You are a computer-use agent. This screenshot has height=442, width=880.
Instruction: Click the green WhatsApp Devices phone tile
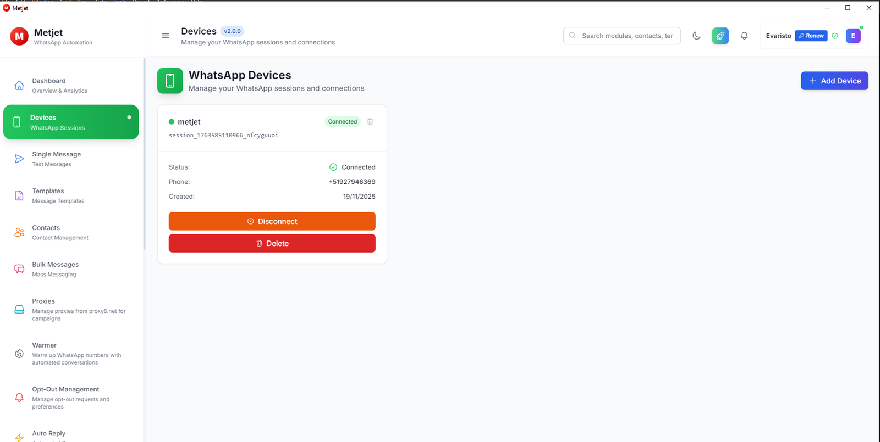(x=170, y=81)
